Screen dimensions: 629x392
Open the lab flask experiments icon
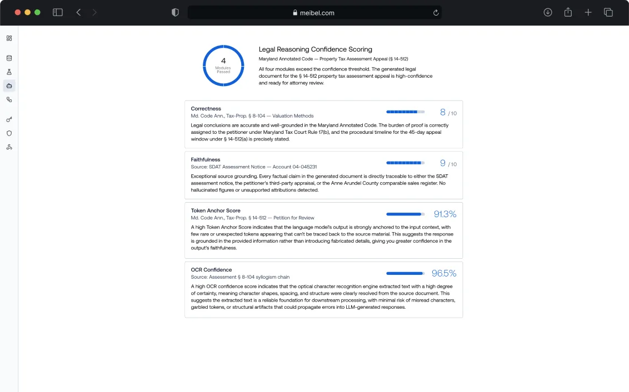click(x=9, y=72)
